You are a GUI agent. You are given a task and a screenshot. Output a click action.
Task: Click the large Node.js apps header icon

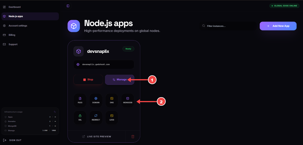pos(74,26)
